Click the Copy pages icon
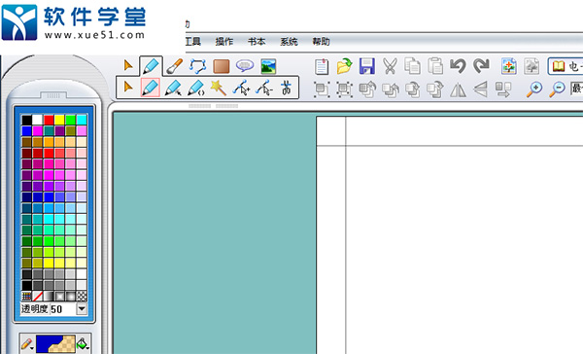This screenshot has width=583, height=354. [x=412, y=66]
